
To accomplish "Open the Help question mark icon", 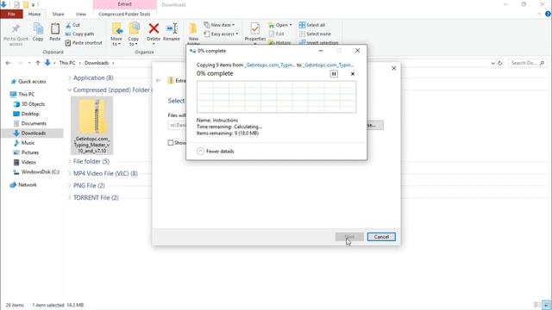I will pos(548,14).
